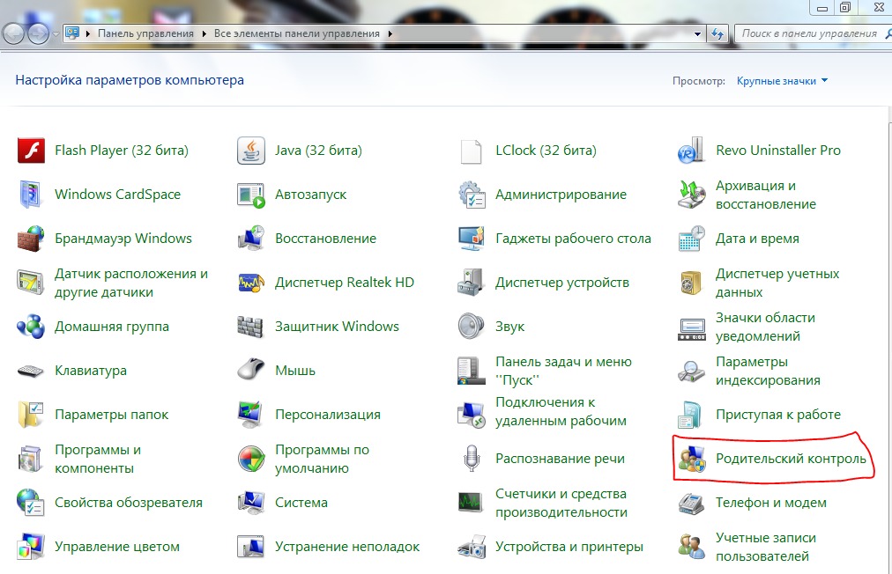
Task: Click Программы по умолчанию icon
Action: pos(251,459)
